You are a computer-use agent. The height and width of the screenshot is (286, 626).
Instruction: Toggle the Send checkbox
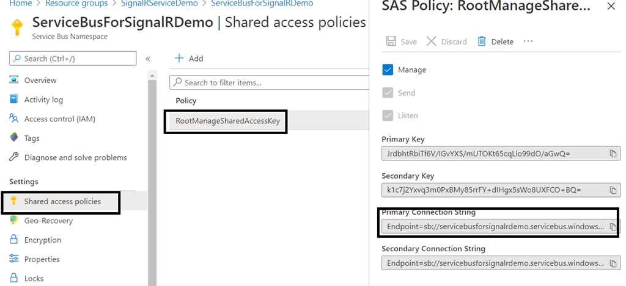pyautogui.click(x=388, y=93)
